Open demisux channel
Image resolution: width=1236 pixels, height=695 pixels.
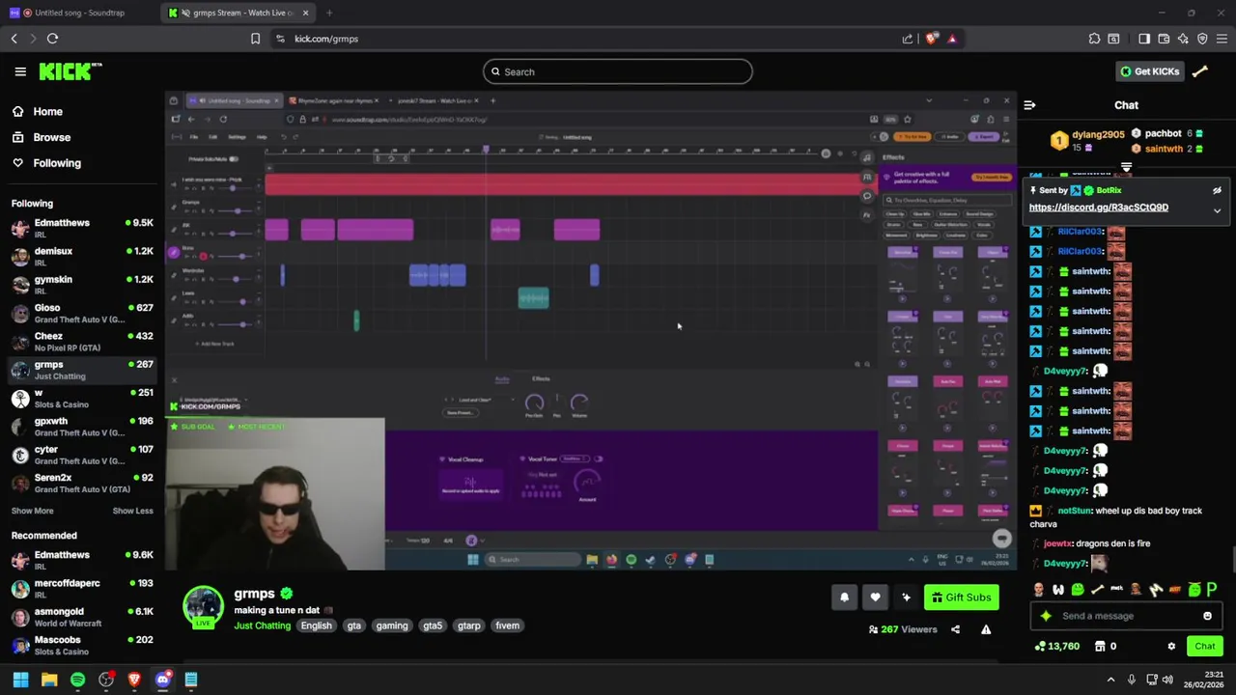(x=82, y=256)
